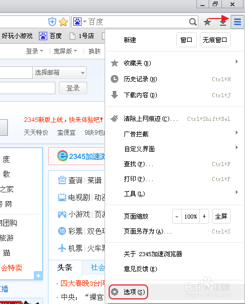Click 全屏 fullscreen button
Image resolution: width=245 pixels, height=304 pixels.
point(221,217)
